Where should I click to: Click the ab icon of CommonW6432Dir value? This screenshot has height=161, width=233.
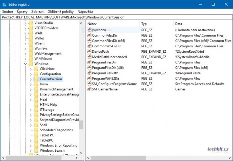click(x=89, y=46)
